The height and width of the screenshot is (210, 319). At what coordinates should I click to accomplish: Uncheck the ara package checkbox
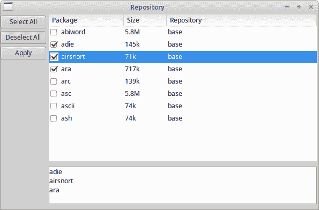pyautogui.click(x=54, y=69)
